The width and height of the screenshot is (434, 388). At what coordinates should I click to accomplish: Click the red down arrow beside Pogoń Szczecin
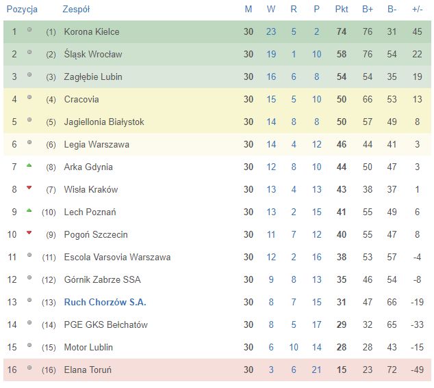(x=29, y=233)
